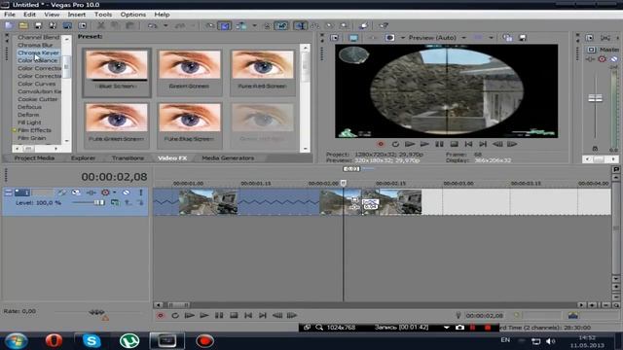Select Deform effect in list
The height and width of the screenshot is (350, 623).
(x=28, y=115)
